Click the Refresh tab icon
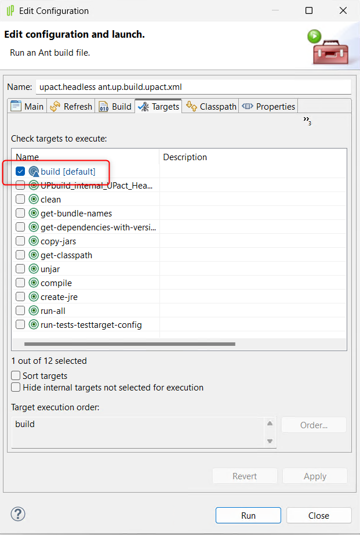The width and height of the screenshot is (360, 535). click(x=55, y=106)
